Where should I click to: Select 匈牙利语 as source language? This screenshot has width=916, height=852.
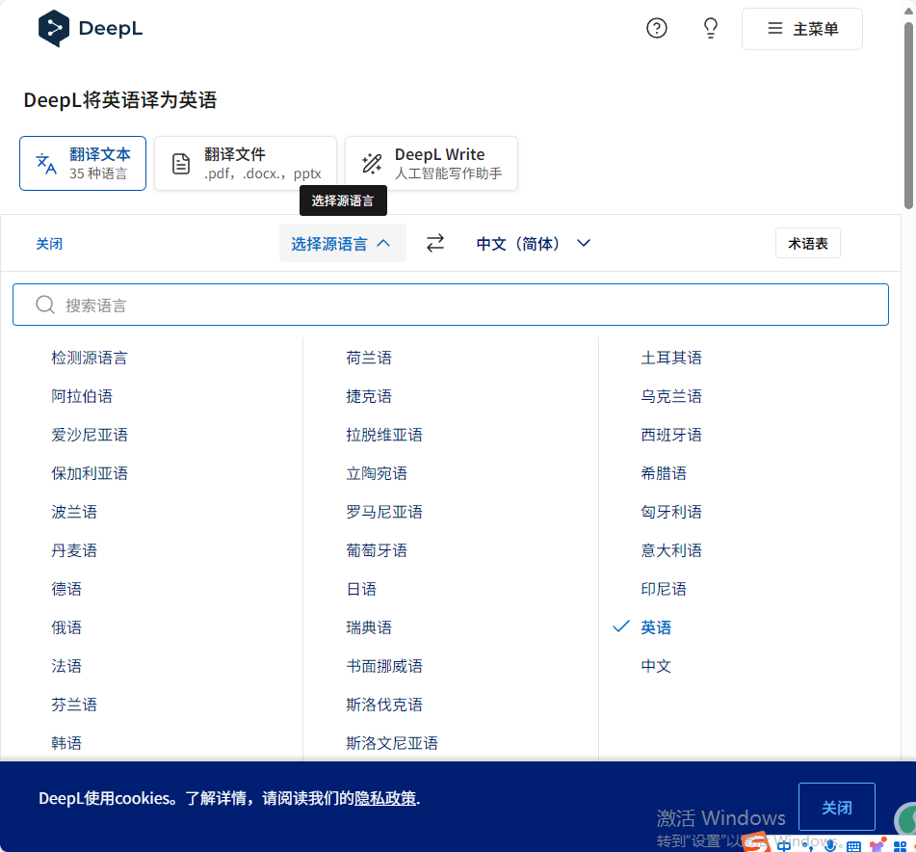[671, 512]
